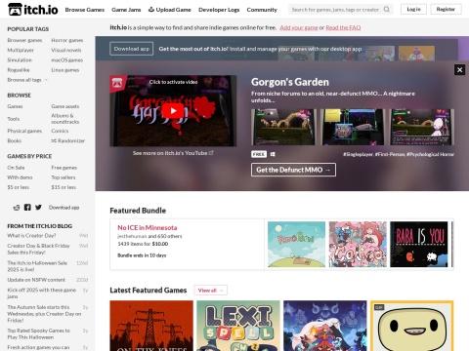
Task: Open With demo filter
Action: point(20,177)
